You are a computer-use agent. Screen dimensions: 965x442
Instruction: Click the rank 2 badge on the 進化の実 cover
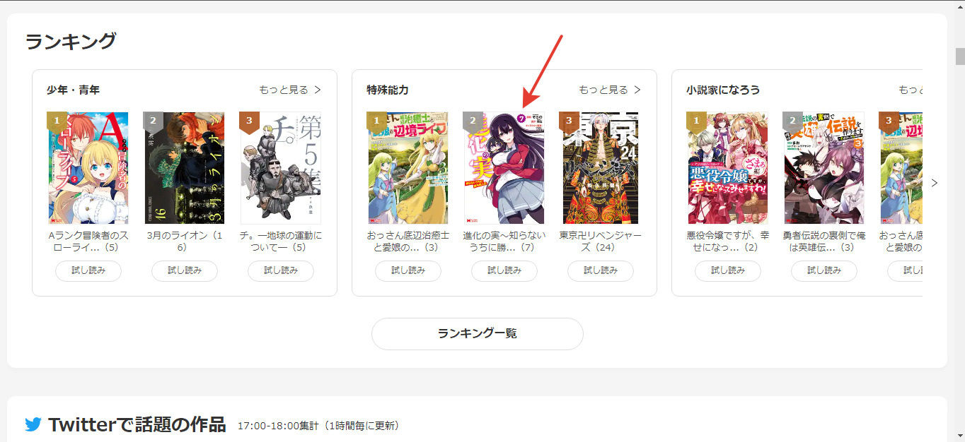point(473,122)
